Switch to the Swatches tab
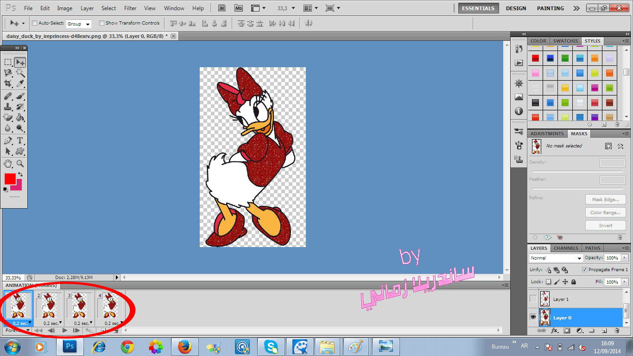 pos(565,41)
